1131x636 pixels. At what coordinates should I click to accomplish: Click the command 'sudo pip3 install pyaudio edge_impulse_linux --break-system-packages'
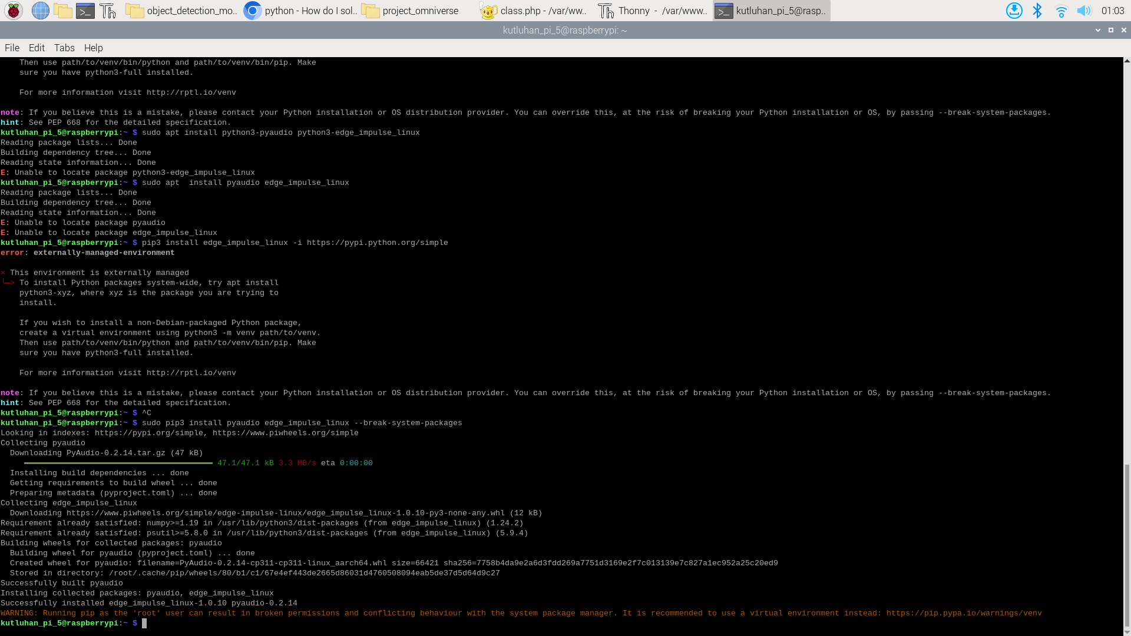tap(302, 423)
